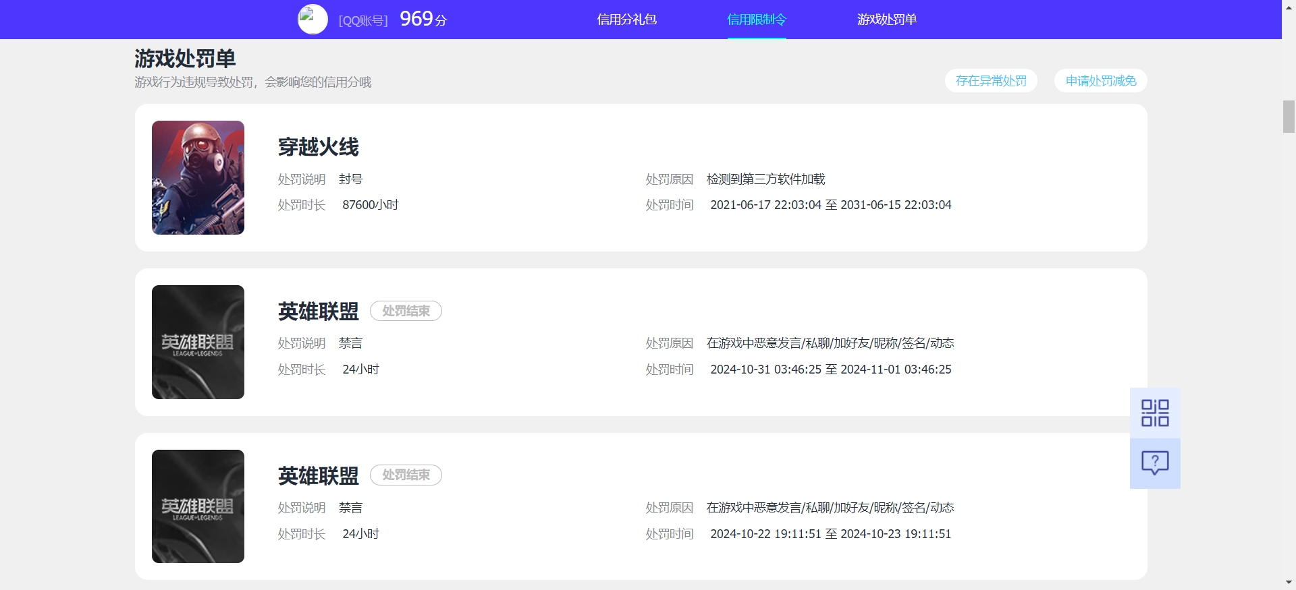Click the 检测到第三方软件加载 penalty reason
1296x590 pixels.
(x=766, y=179)
